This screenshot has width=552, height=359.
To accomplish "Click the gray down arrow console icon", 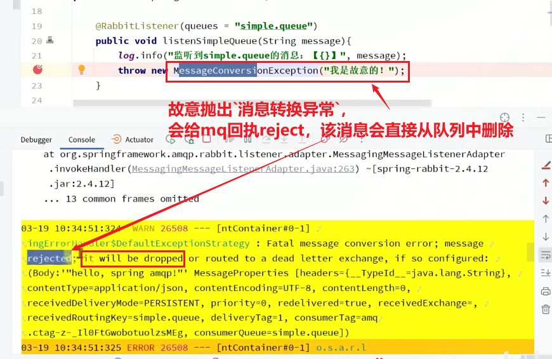I will point(546,236).
